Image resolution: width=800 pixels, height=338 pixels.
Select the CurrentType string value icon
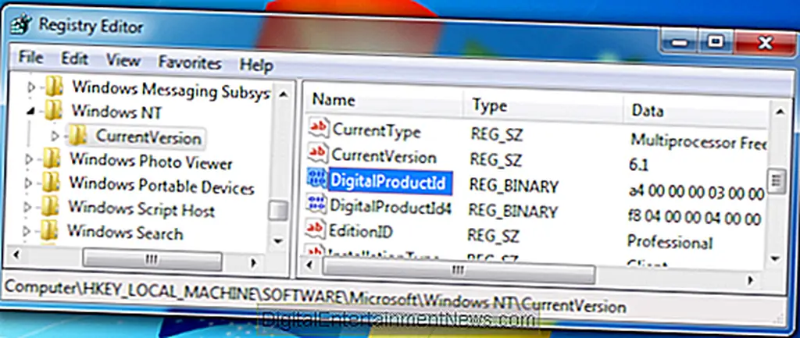(319, 130)
